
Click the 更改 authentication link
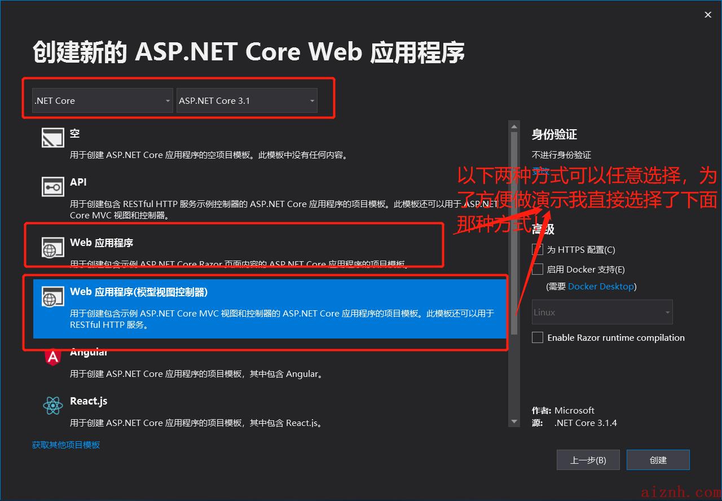point(540,171)
